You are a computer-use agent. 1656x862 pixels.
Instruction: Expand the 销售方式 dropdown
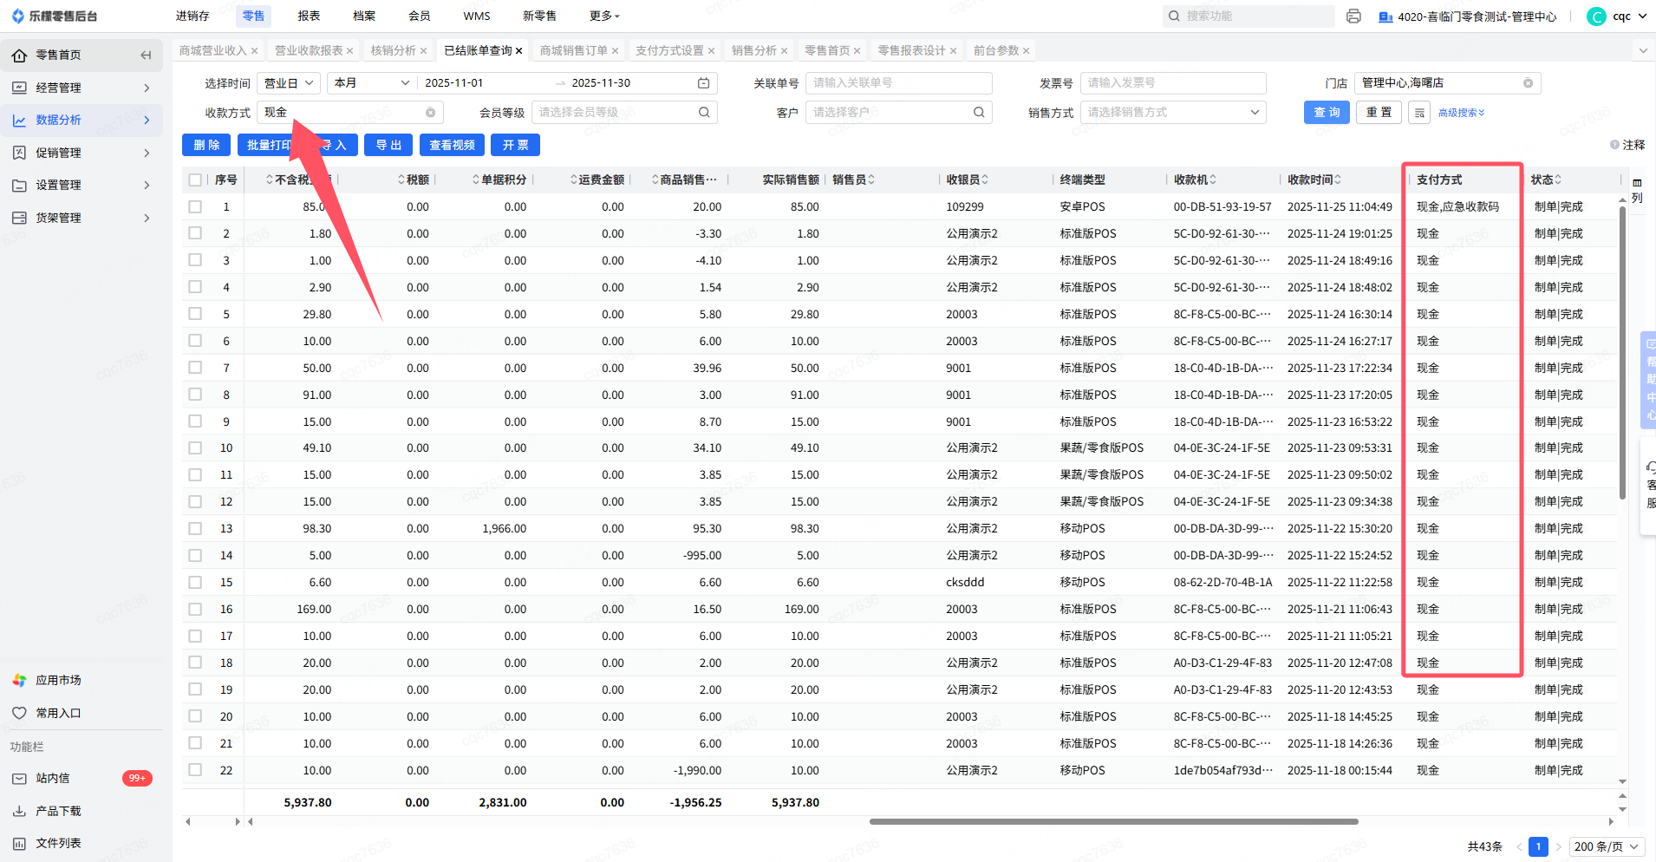(x=1172, y=113)
